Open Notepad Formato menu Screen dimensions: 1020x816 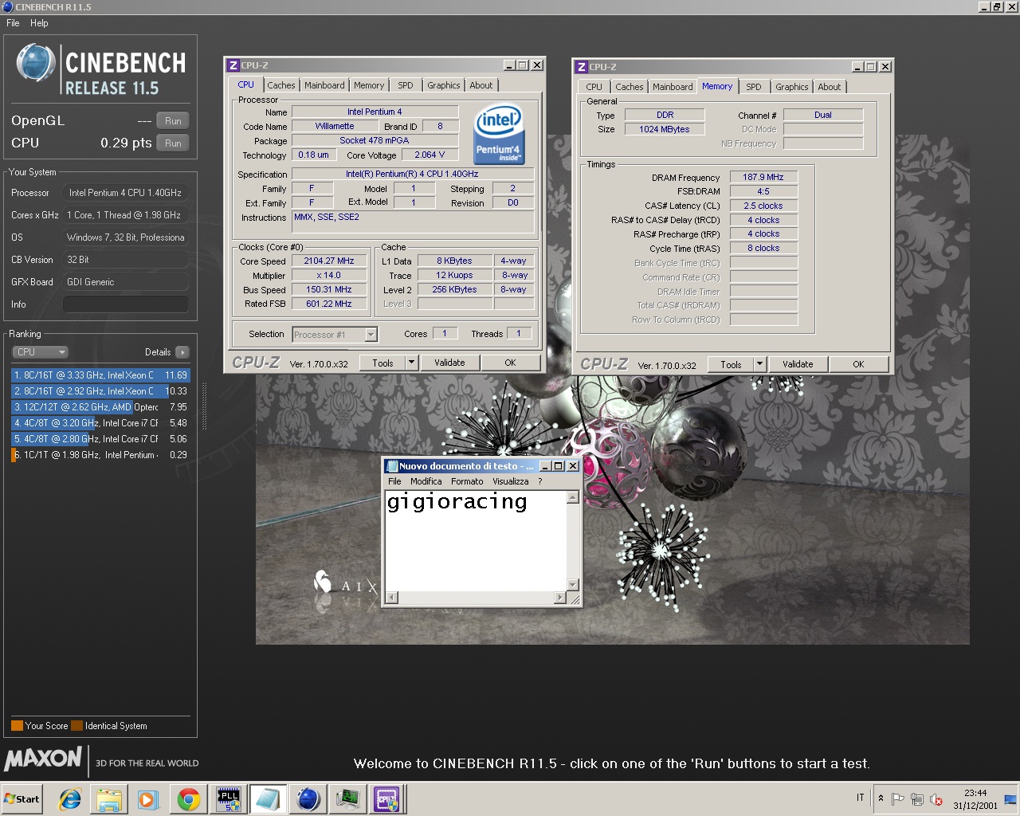pyautogui.click(x=467, y=481)
